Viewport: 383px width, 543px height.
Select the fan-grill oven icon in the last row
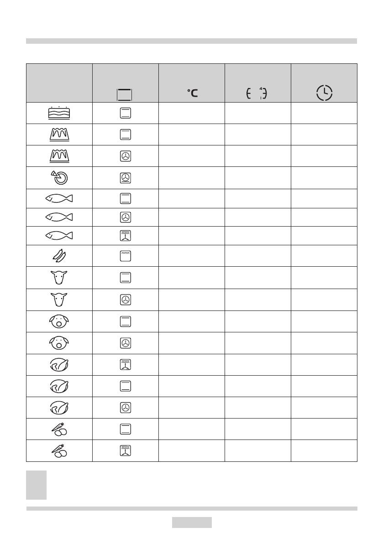(x=125, y=451)
